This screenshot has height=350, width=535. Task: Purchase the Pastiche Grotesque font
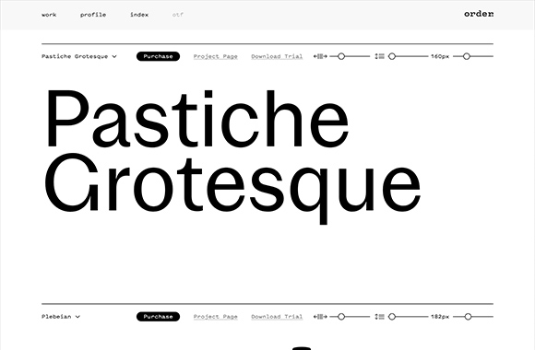(158, 56)
